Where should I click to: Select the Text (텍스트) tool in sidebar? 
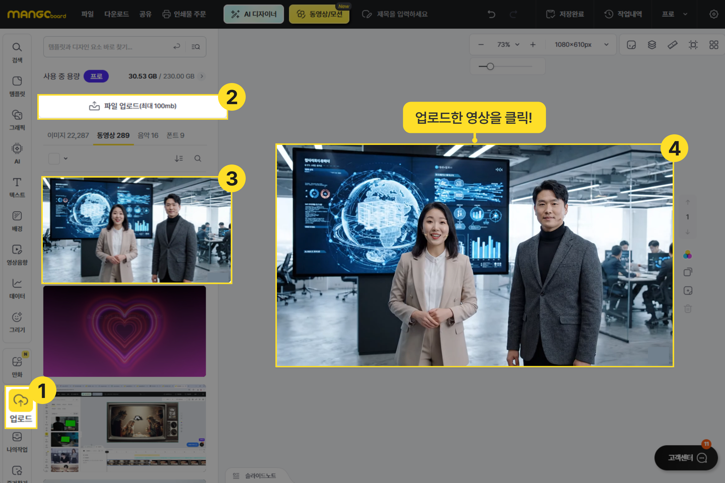[17, 187]
